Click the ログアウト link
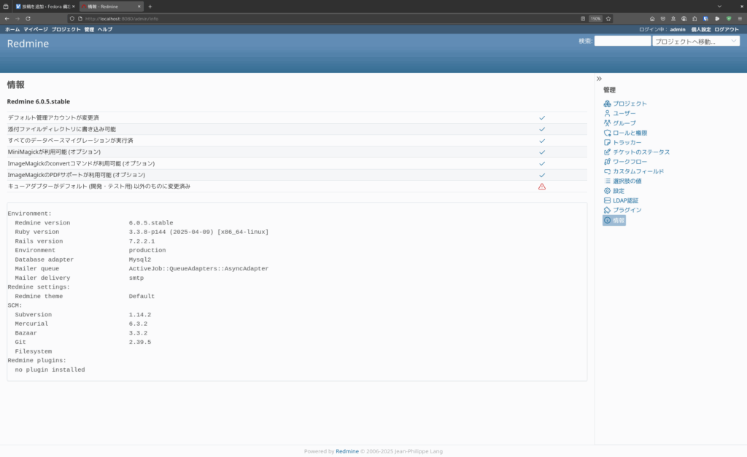747x457 pixels. click(727, 29)
